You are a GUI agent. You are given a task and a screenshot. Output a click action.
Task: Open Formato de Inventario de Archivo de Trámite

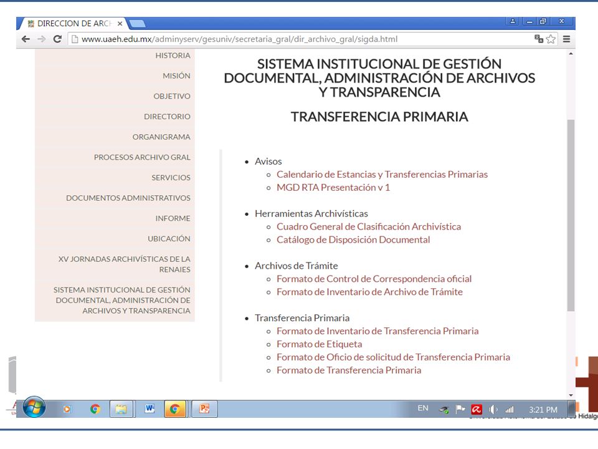[x=369, y=292]
